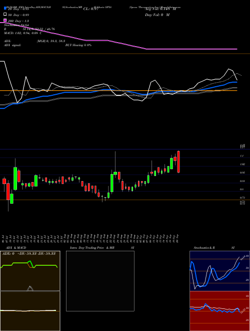Click the tallest green candlestick in mid-July

click(x=15, y=179)
